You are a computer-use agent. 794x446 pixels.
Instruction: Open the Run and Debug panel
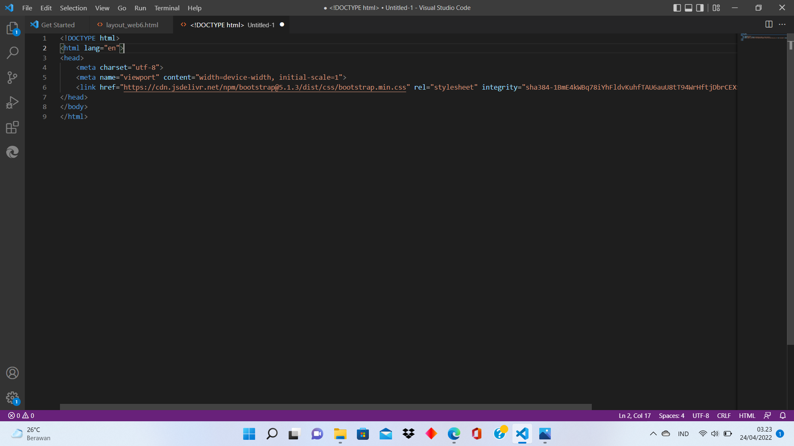(x=12, y=102)
